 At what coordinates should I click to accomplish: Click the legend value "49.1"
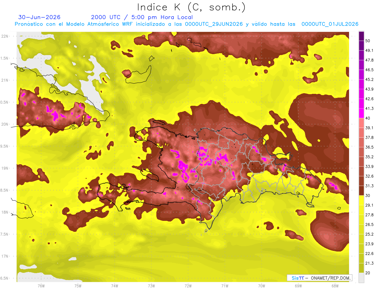point(369,50)
